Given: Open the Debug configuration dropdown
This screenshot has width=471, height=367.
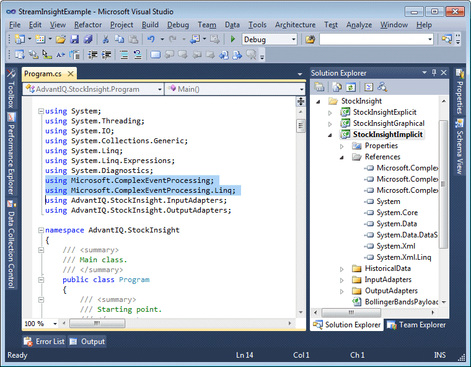Looking at the screenshot, I should [294, 39].
